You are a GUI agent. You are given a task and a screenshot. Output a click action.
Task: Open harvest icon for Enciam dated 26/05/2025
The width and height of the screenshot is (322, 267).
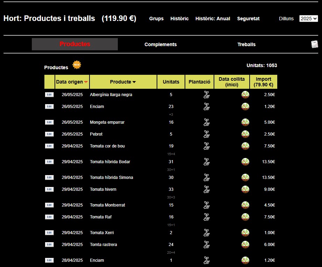click(245, 107)
